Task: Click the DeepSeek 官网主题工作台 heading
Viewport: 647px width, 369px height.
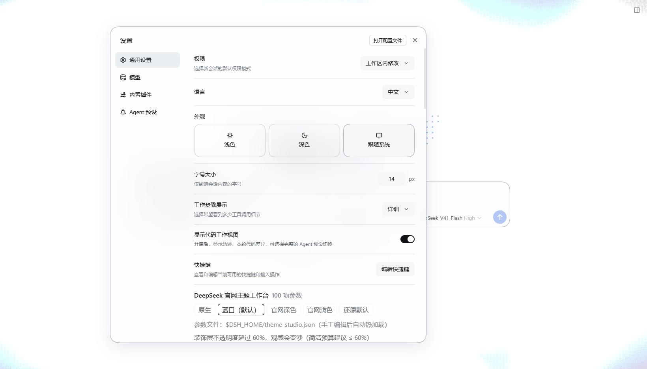Action: (x=231, y=296)
